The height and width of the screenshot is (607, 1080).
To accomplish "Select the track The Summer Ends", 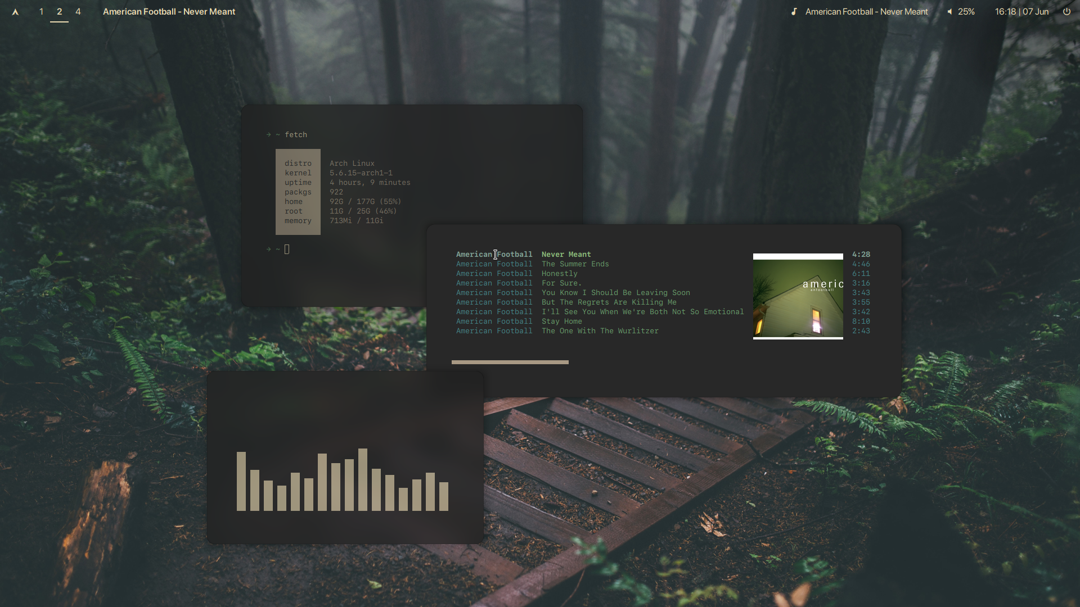I will click(x=575, y=264).
